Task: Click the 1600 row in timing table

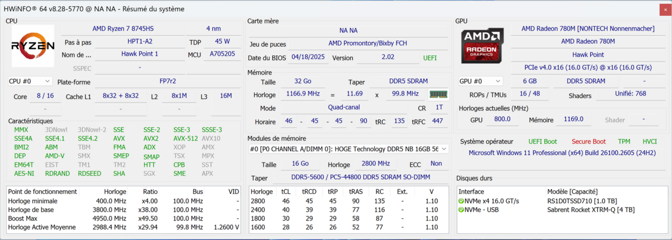Action: (x=348, y=227)
